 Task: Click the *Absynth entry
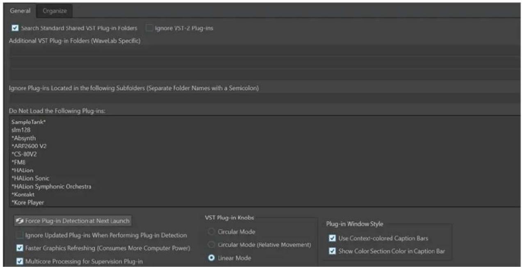[x=24, y=138]
